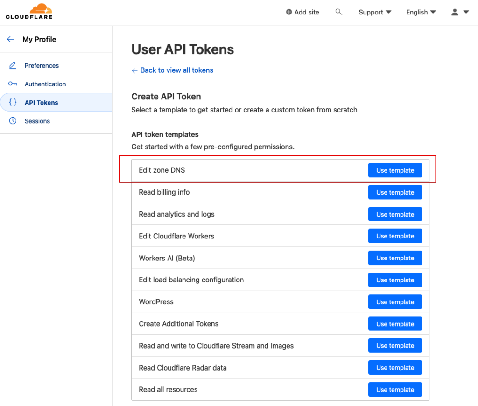Image resolution: width=478 pixels, height=406 pixels.
Task: Click the Edit zone DNS row label
Action: (162, 170)
